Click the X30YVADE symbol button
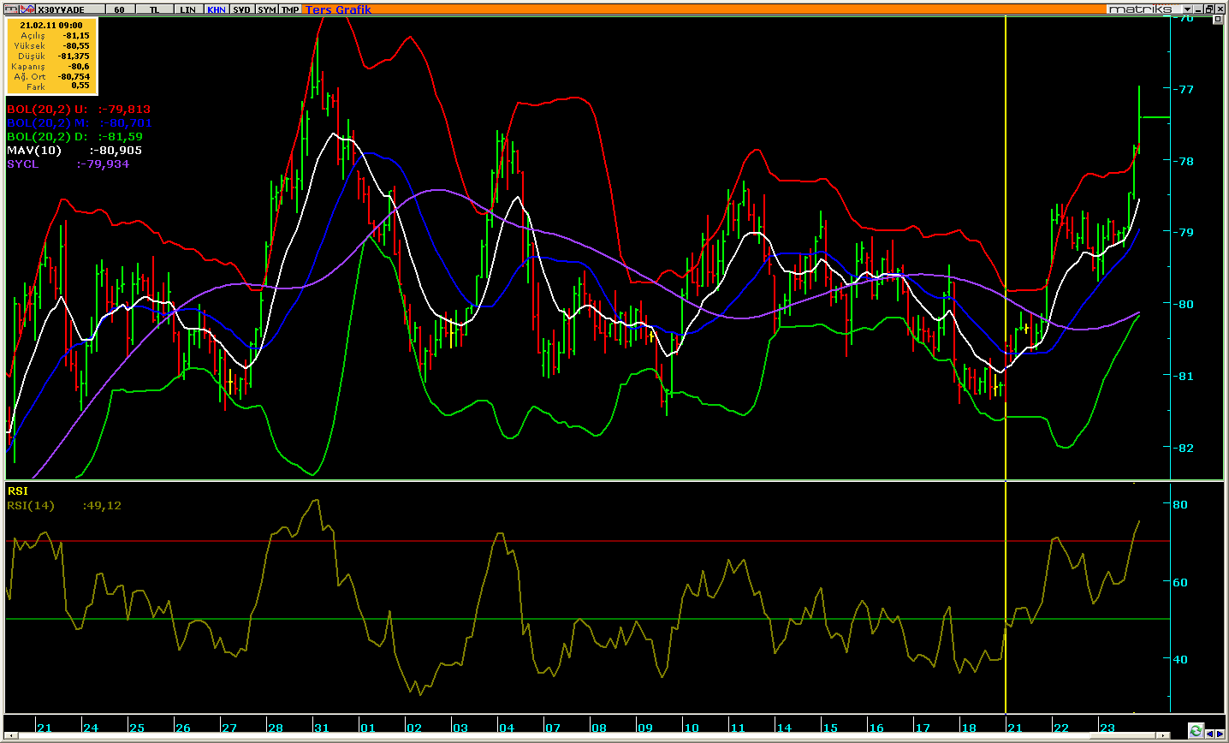 [62, 9]
